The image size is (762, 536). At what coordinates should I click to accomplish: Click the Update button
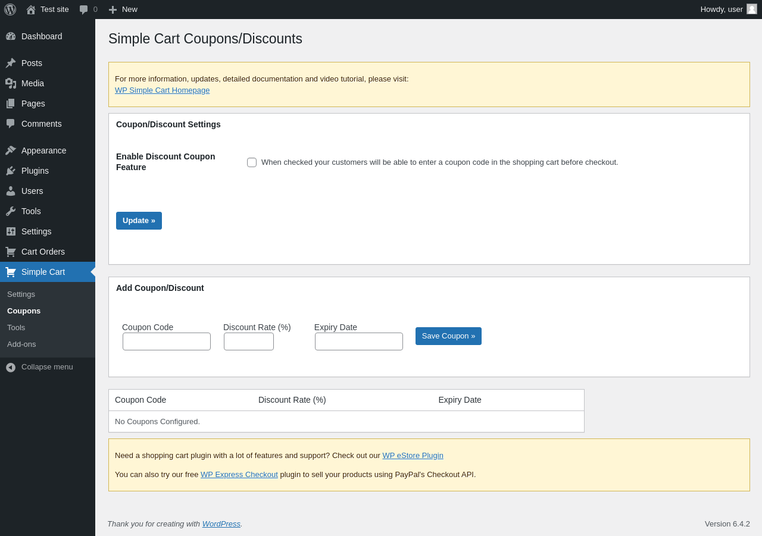[x=139, y=221]
